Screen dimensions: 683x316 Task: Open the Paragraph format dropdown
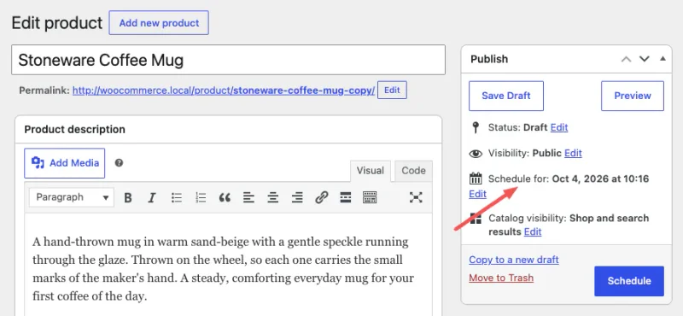[72, 197]
